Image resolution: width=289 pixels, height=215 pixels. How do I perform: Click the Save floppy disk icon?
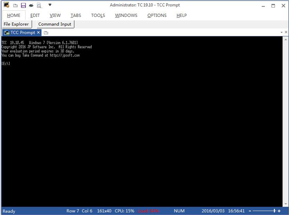click(x=23, y=6)
